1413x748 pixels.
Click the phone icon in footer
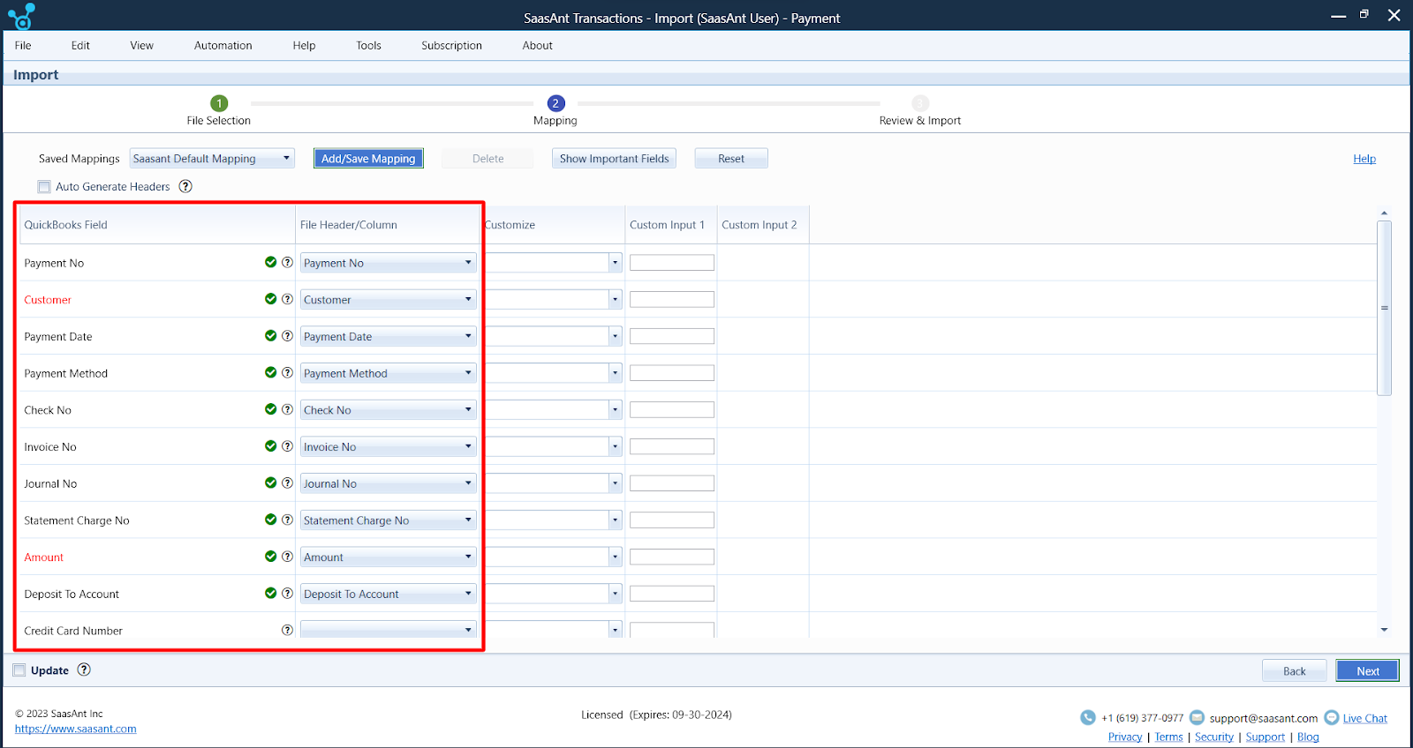pos(1088,718)
